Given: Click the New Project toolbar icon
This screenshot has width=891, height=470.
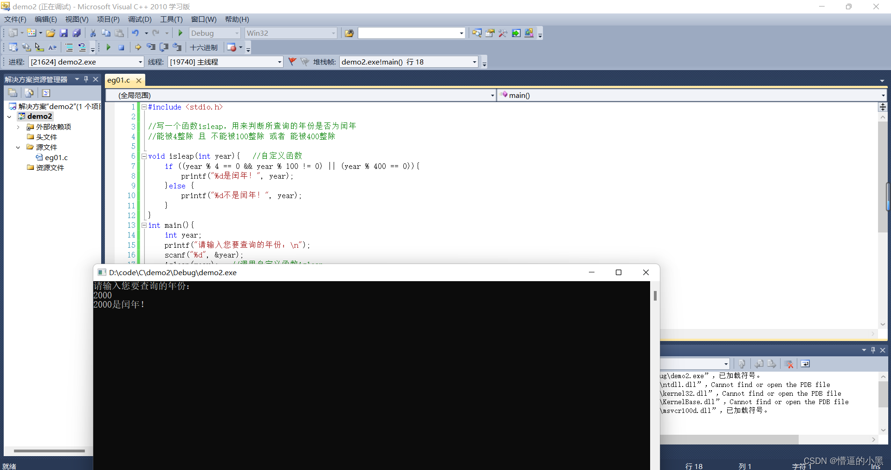Looking at the screenshot, I should coord(13,33).
